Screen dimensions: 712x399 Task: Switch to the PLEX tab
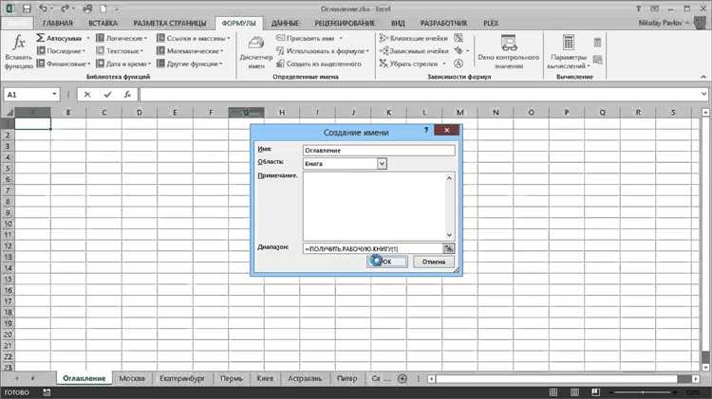491,23
